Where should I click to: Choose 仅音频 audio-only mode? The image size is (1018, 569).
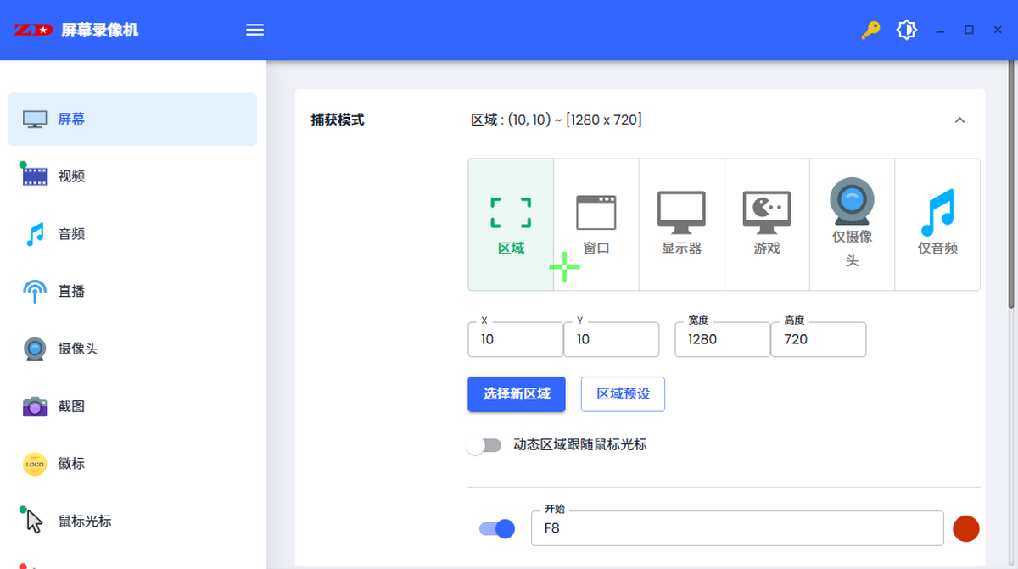coord(937,224)
